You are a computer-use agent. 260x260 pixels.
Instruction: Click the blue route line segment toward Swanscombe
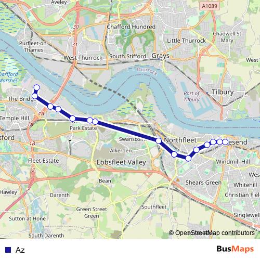tap(126, 131)
